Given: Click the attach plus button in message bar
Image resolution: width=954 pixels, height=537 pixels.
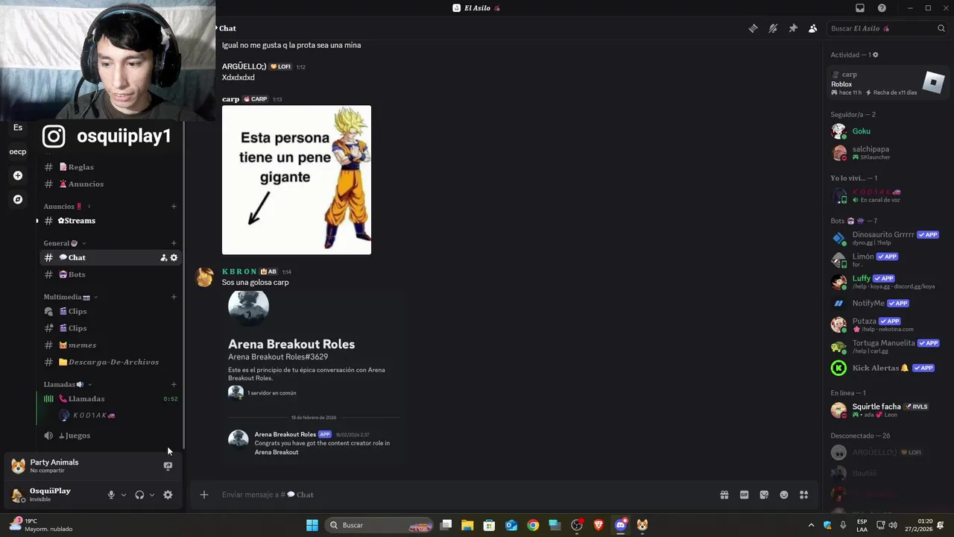Looking at the screenshot, I should 203,494.
